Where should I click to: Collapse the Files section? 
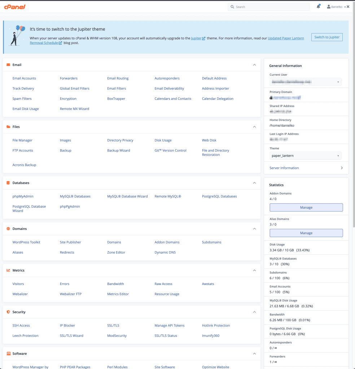click(x=254, y=126)
